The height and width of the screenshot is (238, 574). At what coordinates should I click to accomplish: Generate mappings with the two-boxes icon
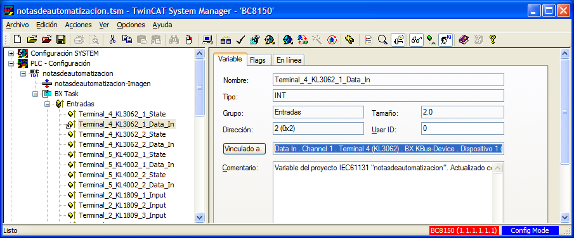(x=226, y=39)
